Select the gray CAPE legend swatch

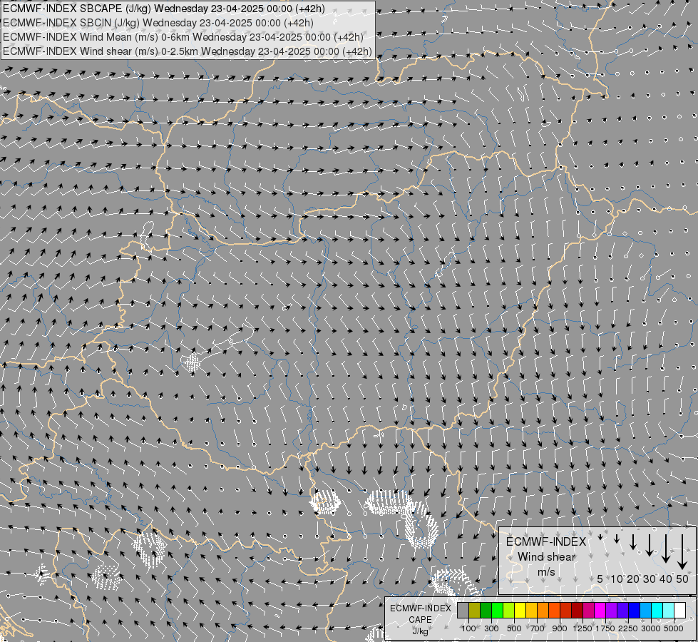[x=463, y=610]
